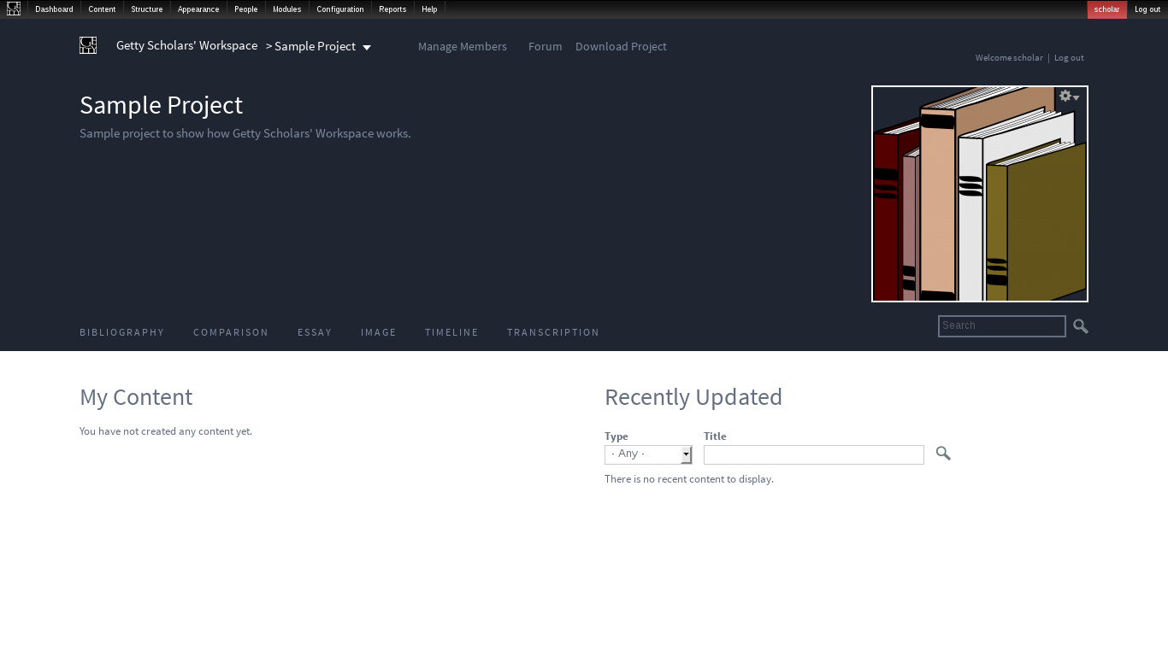
Task: Open the Forum link
Action: click(x=545, y=46)
